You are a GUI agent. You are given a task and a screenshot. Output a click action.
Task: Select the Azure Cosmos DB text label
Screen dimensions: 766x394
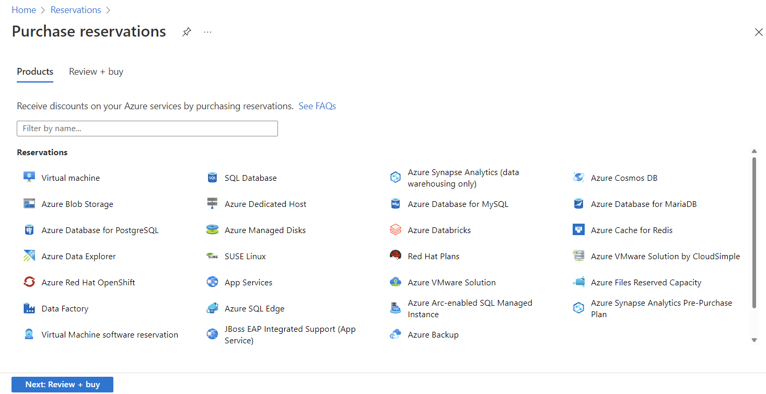624,178
